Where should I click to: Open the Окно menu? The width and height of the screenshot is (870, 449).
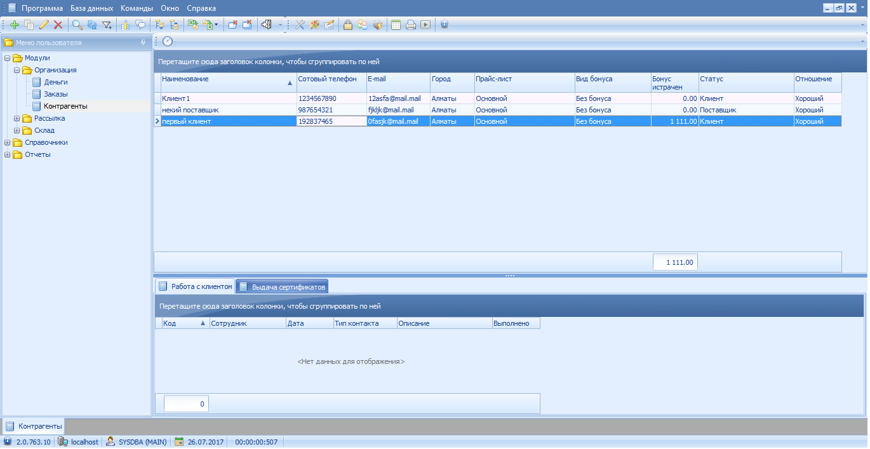tap(170, 8)
